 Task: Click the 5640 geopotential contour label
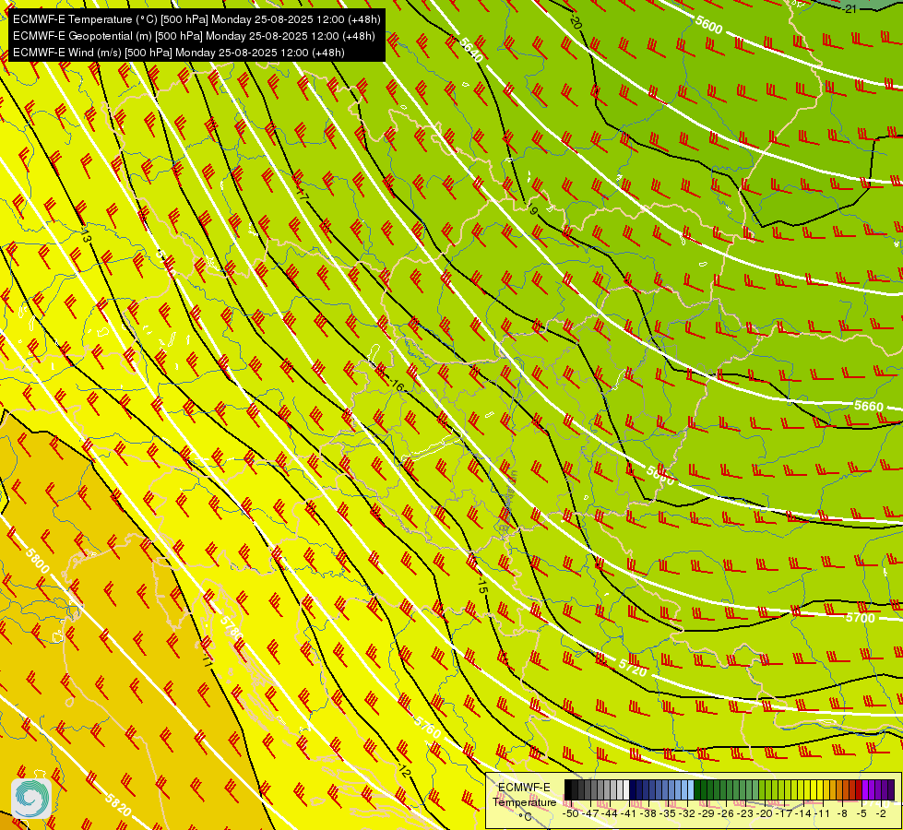(471, 50)
